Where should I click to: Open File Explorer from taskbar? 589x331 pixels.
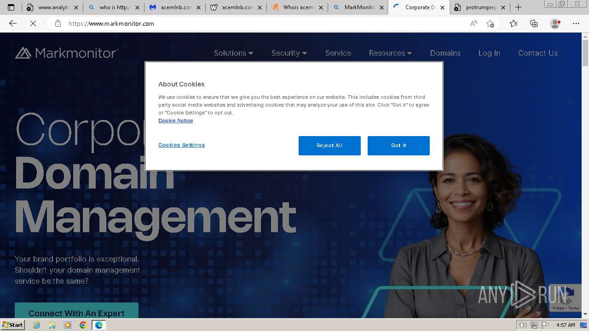[x=52, y=325]
